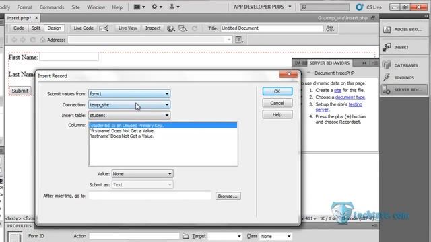Click the minus button in Server Behaviors panel
The width and height of the screenshot is (431, 242).
coord(308,73)
